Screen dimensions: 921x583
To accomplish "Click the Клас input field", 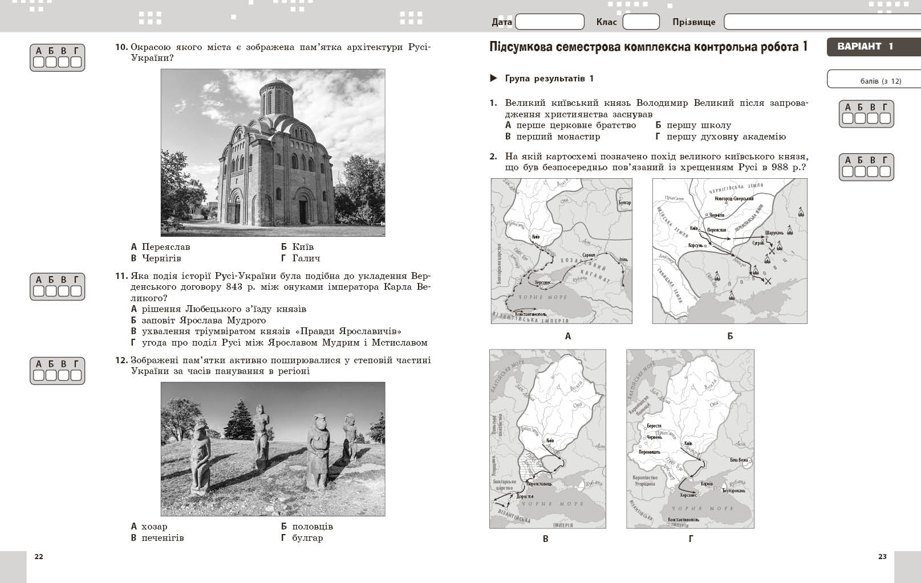I will click(x=640, y=22).
